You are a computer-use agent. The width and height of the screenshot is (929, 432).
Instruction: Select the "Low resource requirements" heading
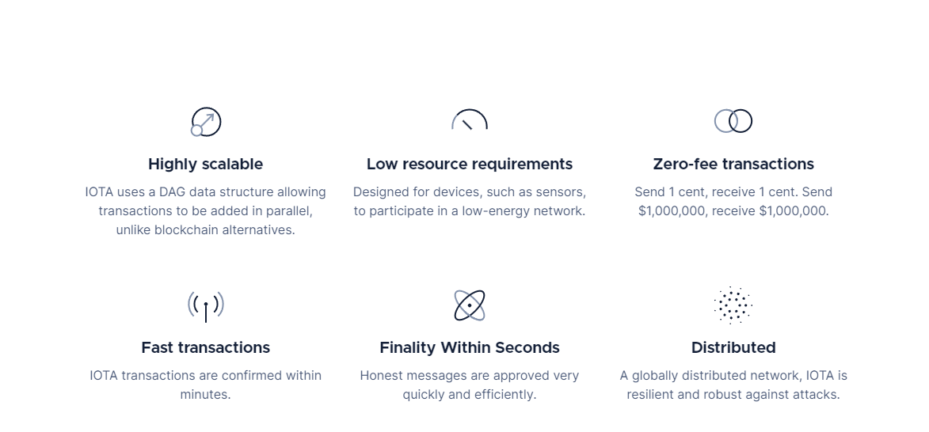[x=470, y=165]
